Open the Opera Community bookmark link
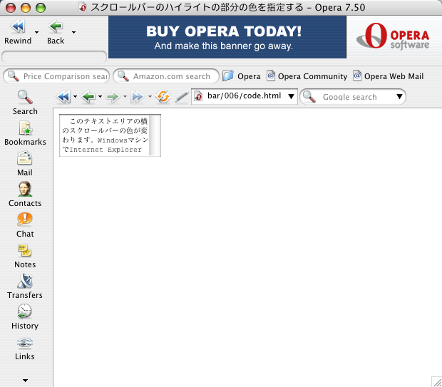 coord(307,76)
